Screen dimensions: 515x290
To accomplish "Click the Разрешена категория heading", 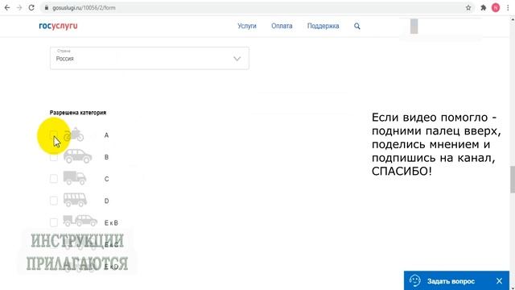I will coord(78,113).
